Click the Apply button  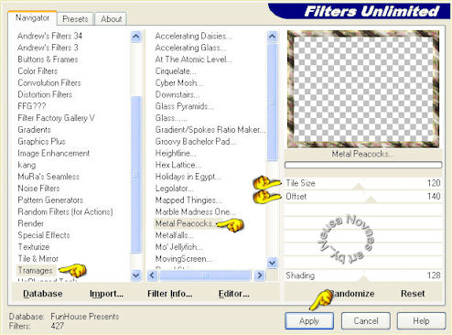click(x=309, y=321)
